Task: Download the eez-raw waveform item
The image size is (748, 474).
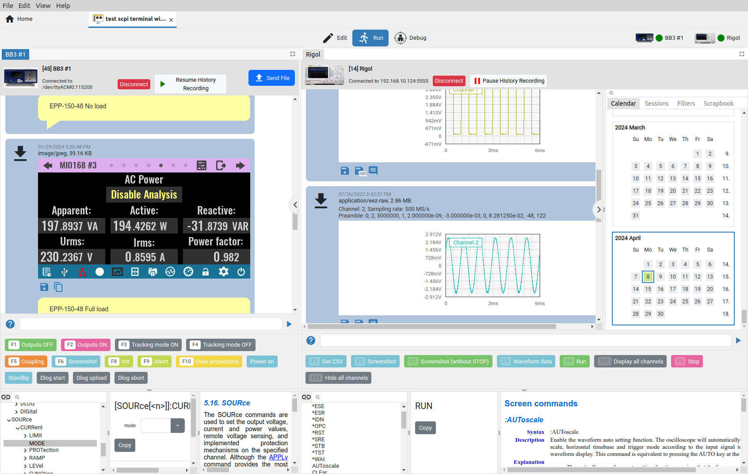Action: [321, 200]
